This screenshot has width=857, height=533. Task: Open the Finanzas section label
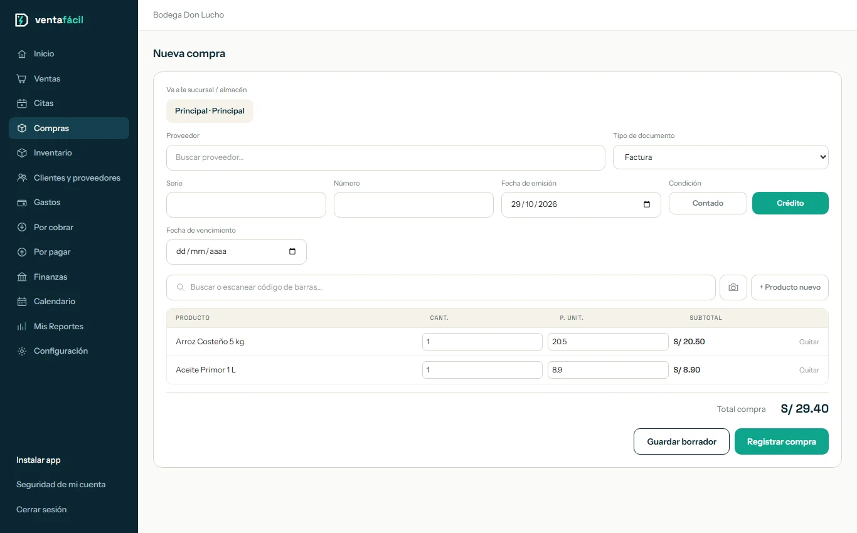[50, 277]
